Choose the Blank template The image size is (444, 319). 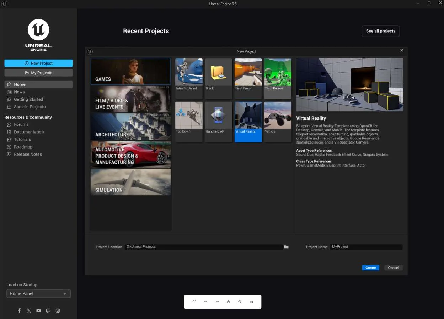point(218,79)
